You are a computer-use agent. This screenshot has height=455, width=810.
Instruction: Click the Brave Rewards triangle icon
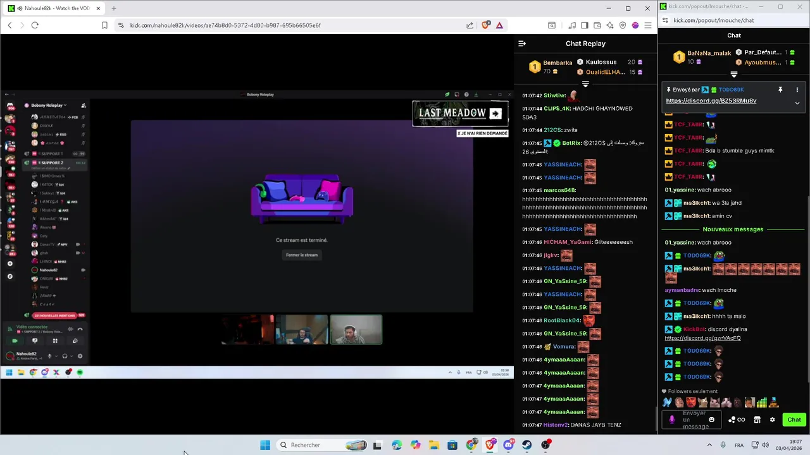pyautogui.click(x=499, y=25)
